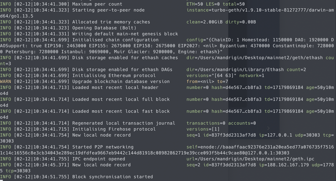This screenshot has height=181, width=336.
Task: Click the transactions=0 accounts=0 values
Action: [221, 123]
